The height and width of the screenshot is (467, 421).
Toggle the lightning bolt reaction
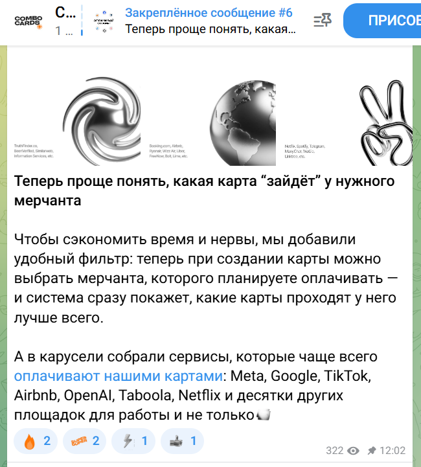point(133,441)
